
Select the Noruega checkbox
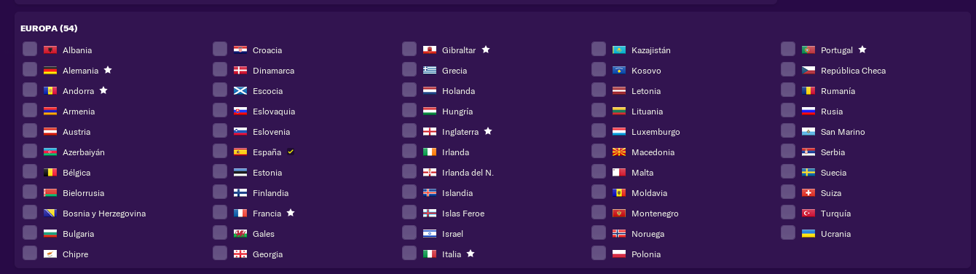(599, 232)
